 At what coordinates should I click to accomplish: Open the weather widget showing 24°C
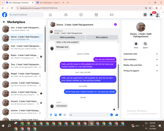[135, 126]
